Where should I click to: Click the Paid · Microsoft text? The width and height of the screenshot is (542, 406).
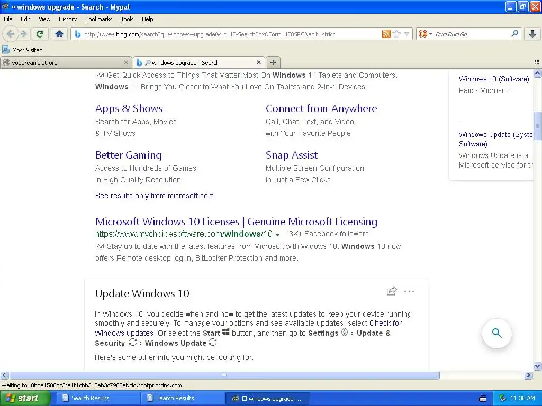tap(484, 90)
